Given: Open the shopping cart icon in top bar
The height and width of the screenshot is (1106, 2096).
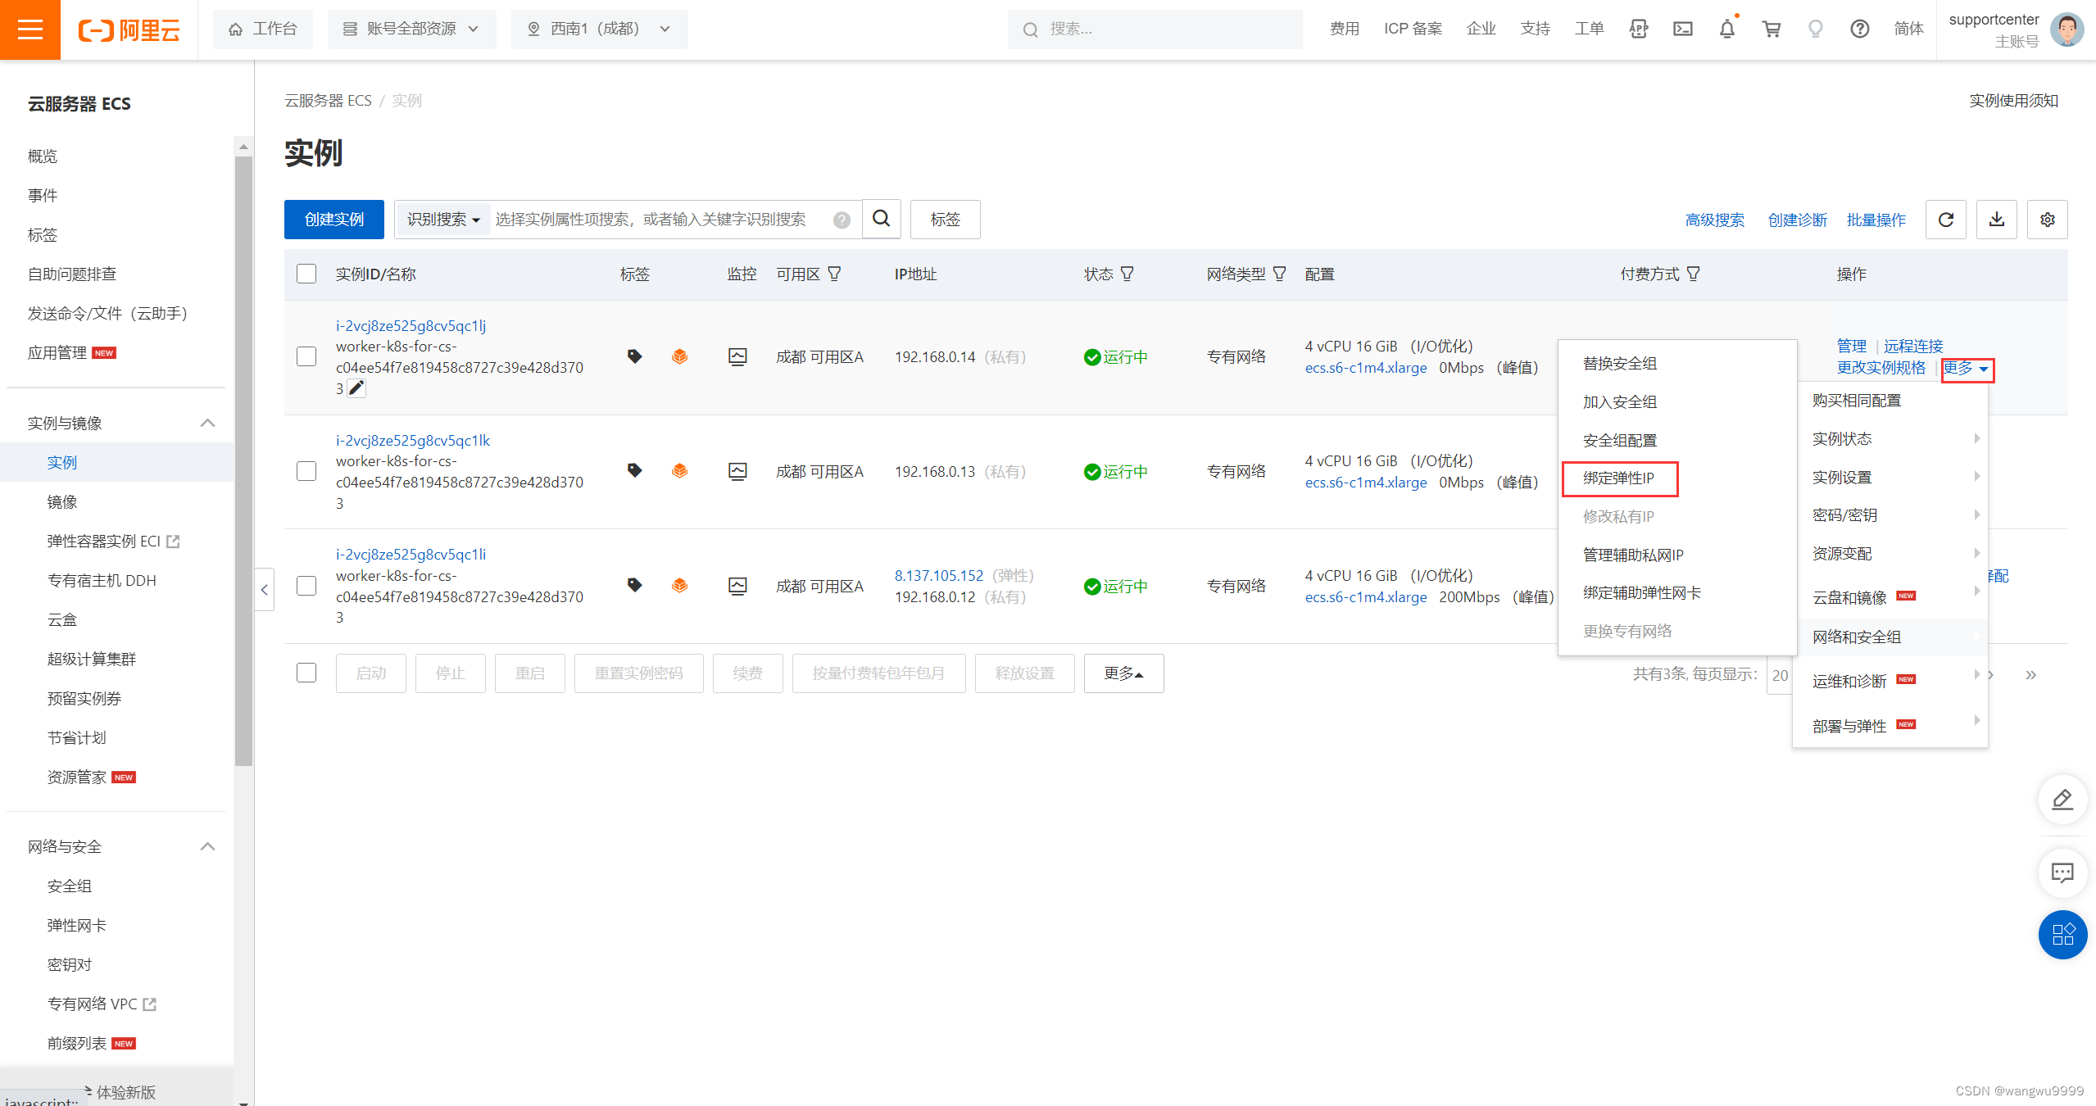Looking at the screenshot, I should [1771, 29].
